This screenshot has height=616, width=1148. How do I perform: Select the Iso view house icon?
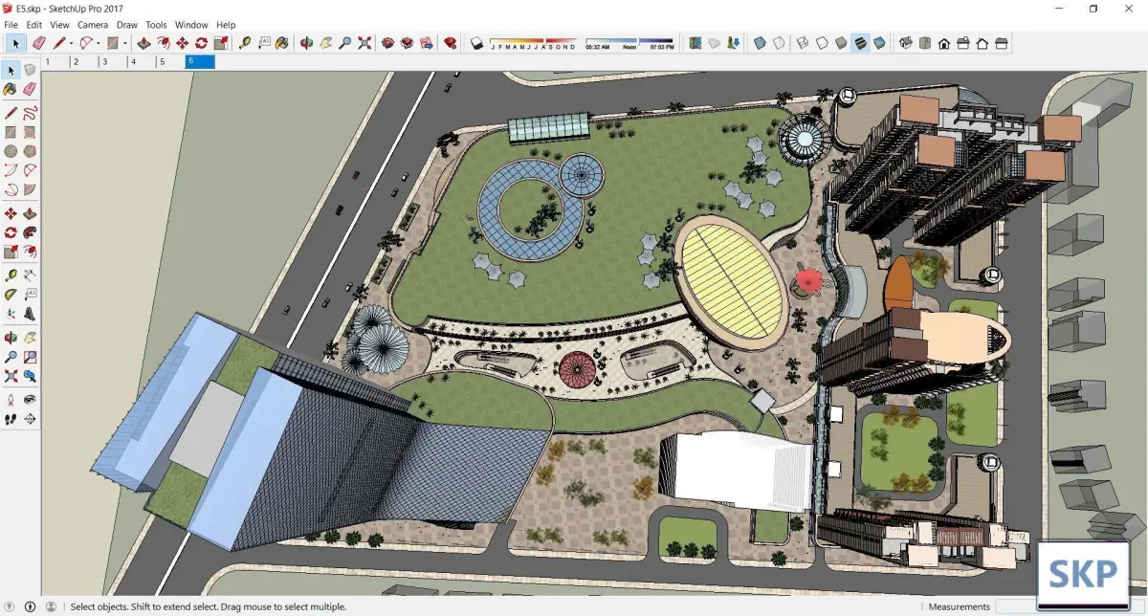coord(904,43)
